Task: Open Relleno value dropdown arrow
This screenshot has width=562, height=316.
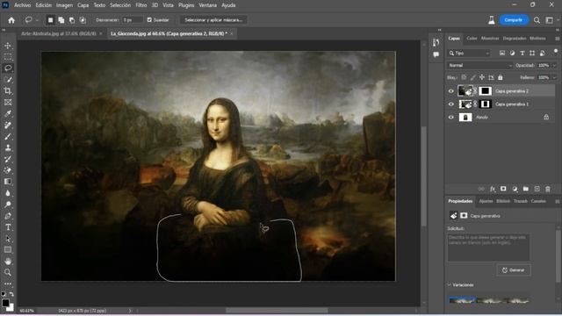Action: (554, 77)
